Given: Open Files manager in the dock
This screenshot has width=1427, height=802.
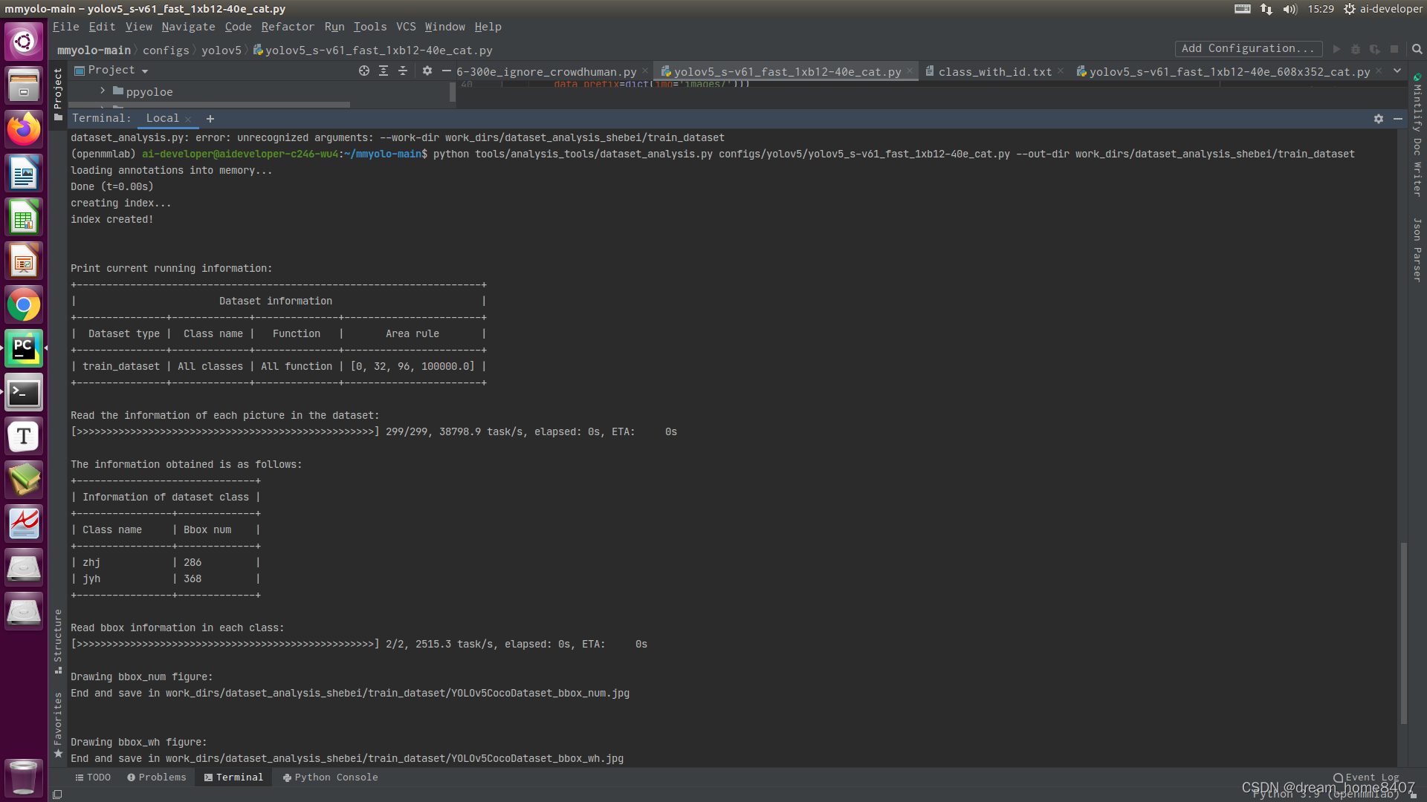Looking at the screenshot, I should [24, 85].
